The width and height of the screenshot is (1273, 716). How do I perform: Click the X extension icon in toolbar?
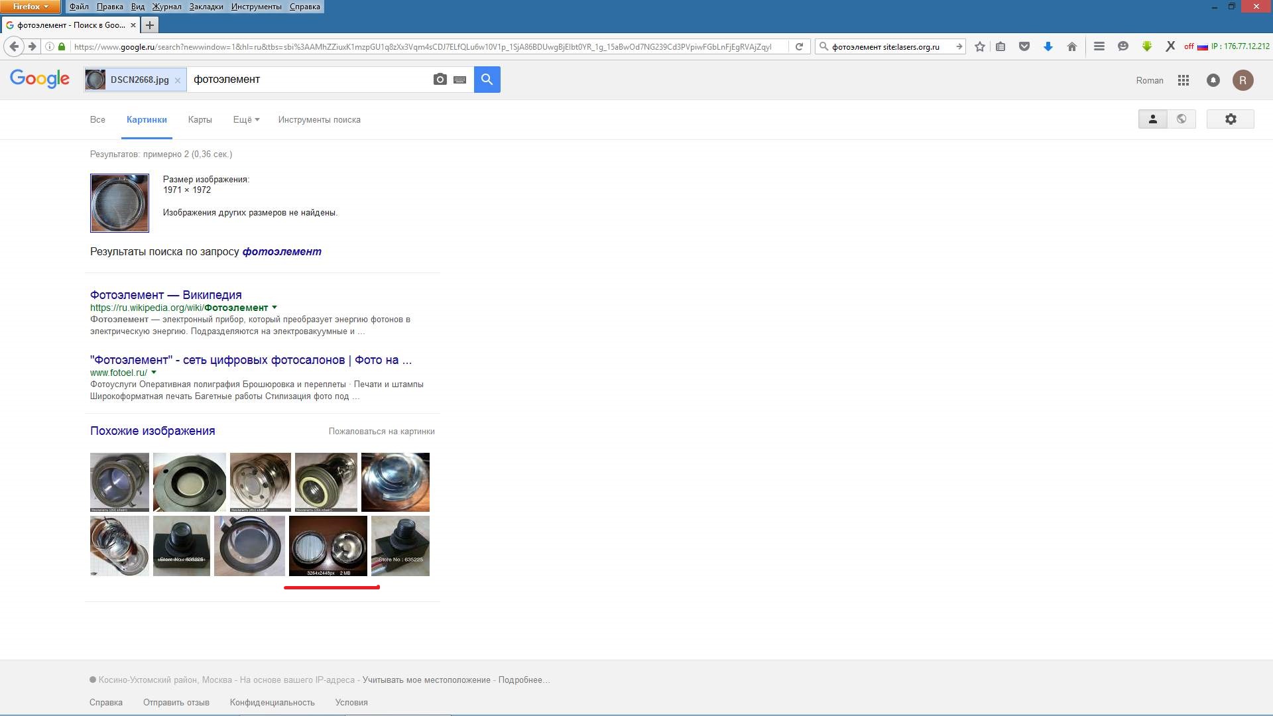(x=1170, y=46)
